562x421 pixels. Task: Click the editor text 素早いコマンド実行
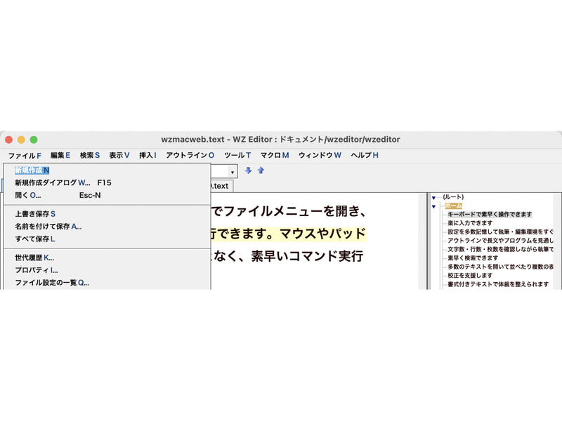(307, 256)
